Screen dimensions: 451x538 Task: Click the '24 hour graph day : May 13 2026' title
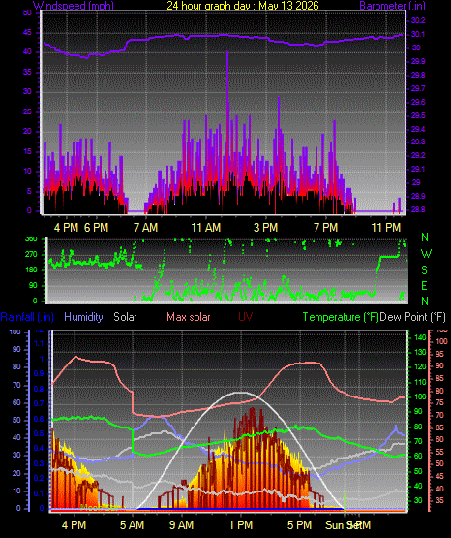(x=243, y=6)
